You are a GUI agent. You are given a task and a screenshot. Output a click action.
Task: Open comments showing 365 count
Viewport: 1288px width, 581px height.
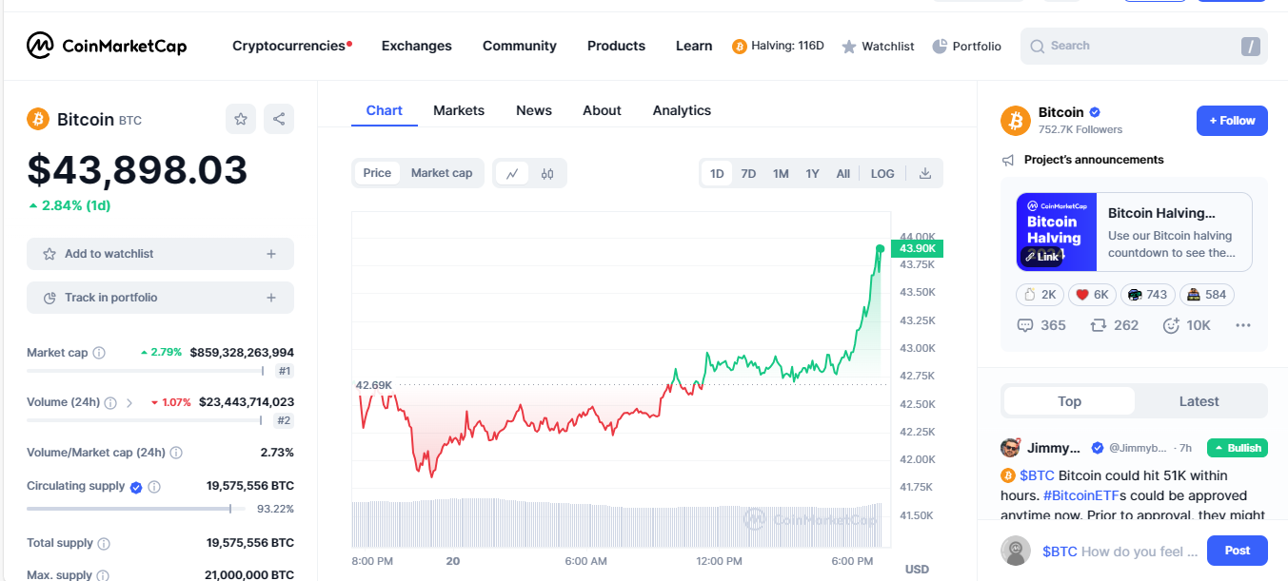(1041, 325)
